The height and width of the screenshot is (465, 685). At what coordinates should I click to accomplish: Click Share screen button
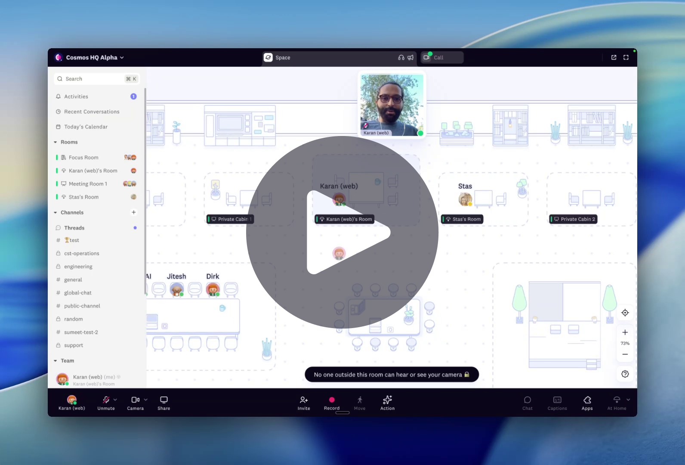click(x=164, y=403)
